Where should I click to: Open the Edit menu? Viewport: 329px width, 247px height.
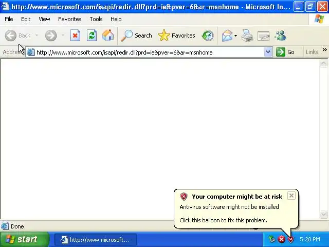pos(26,19)
